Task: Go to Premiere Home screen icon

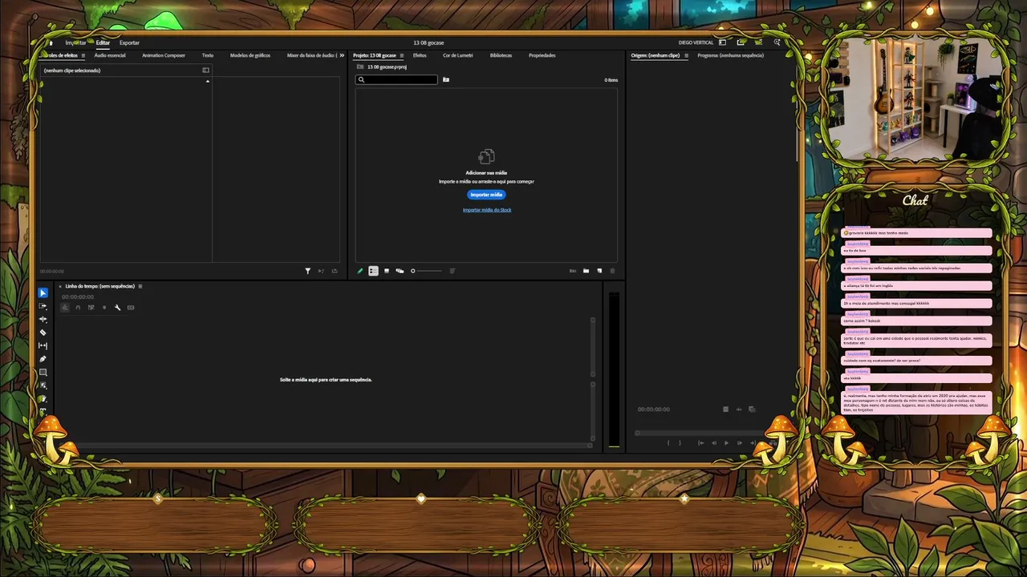Action: click(51, 42)
